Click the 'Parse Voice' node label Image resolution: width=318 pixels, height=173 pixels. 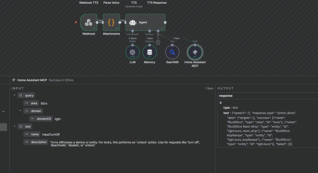(x=111, y=3)
